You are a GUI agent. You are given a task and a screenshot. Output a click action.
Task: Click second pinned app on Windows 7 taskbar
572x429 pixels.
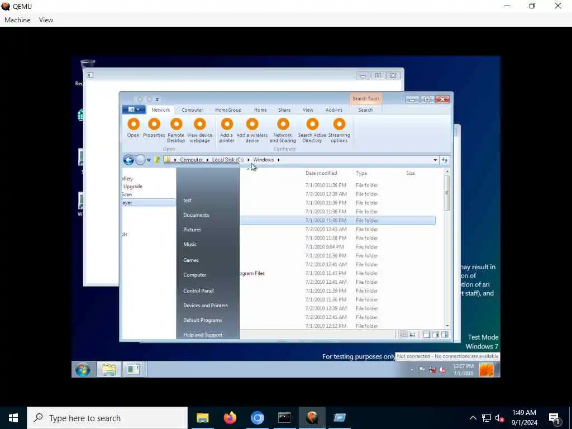pos(133,370)
